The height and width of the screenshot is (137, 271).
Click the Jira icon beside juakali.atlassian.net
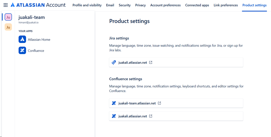[x=114, y=63]
